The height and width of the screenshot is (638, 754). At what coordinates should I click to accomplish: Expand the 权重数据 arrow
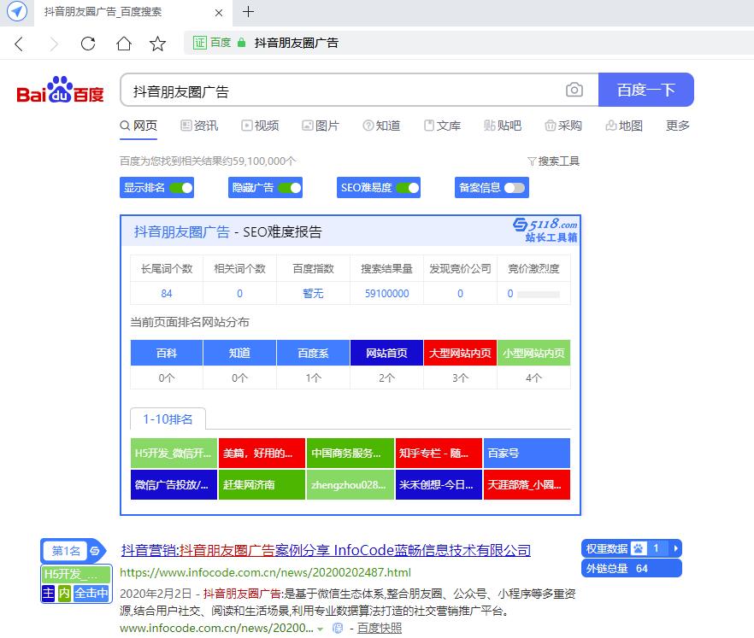[x=675, y=548]
